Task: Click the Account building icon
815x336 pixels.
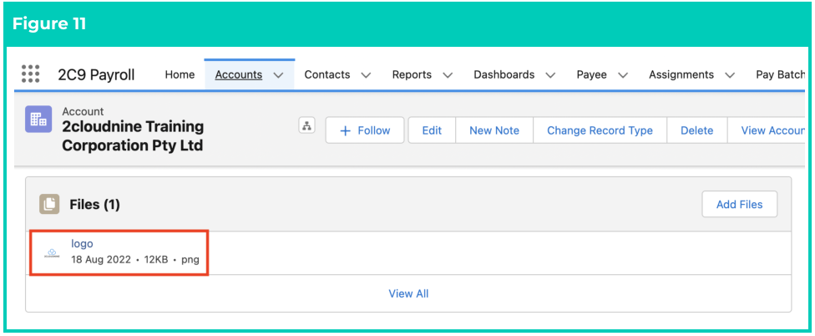Action: click(38, 120)
